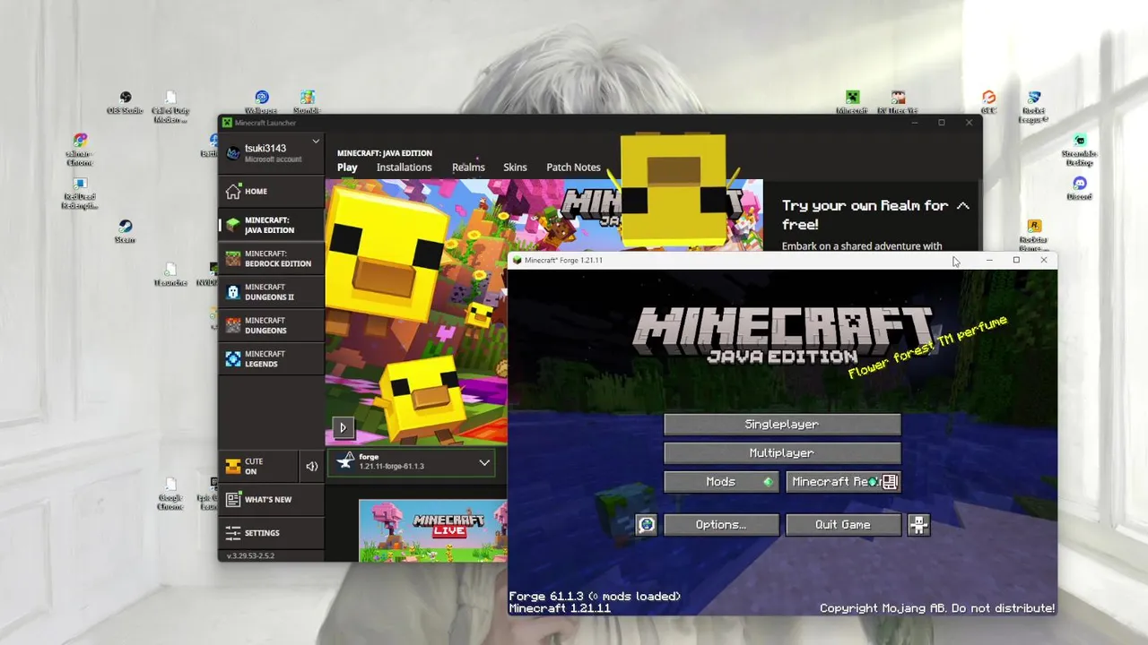Open Language globe icon in Minecraft menu
Image resolution: width=1148 pixels, height=645 pixels.
(647, 525)
